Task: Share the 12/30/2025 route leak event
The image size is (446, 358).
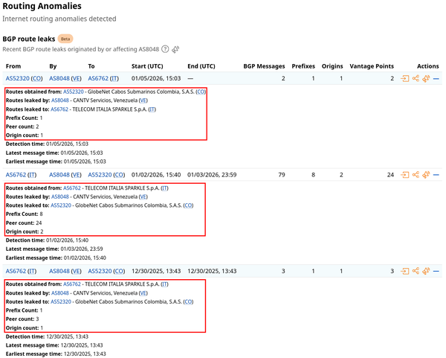Action: (x=416, y=272)
